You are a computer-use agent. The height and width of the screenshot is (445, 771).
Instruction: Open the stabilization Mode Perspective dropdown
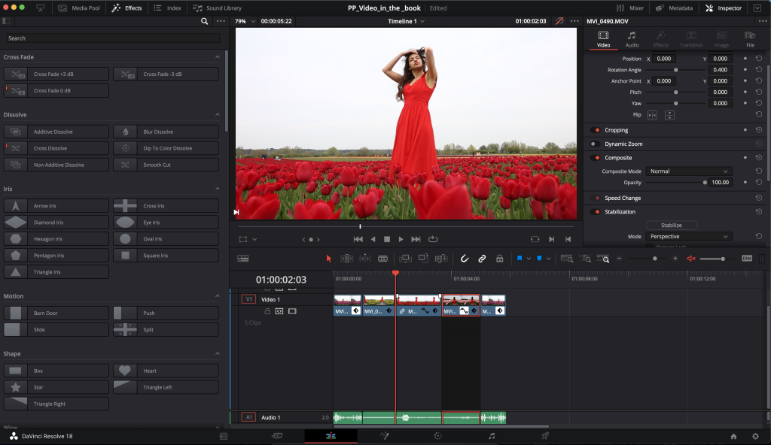(688, 236)
